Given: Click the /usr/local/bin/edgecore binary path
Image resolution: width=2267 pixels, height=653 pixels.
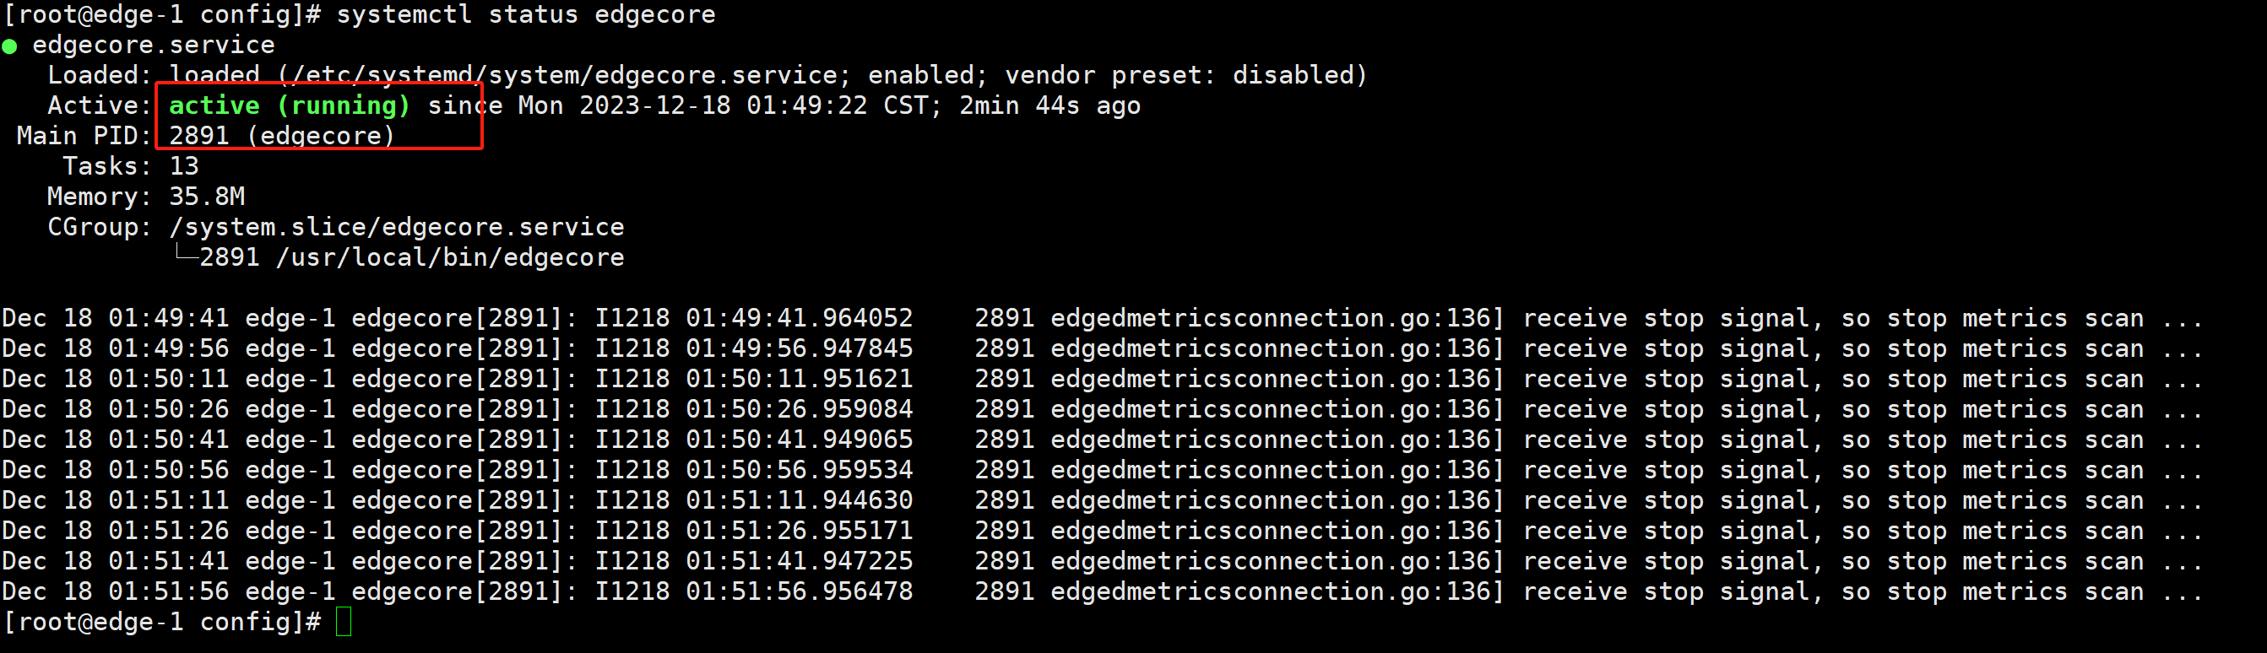Looking at the screenshot, I should [x=450, y=257].
